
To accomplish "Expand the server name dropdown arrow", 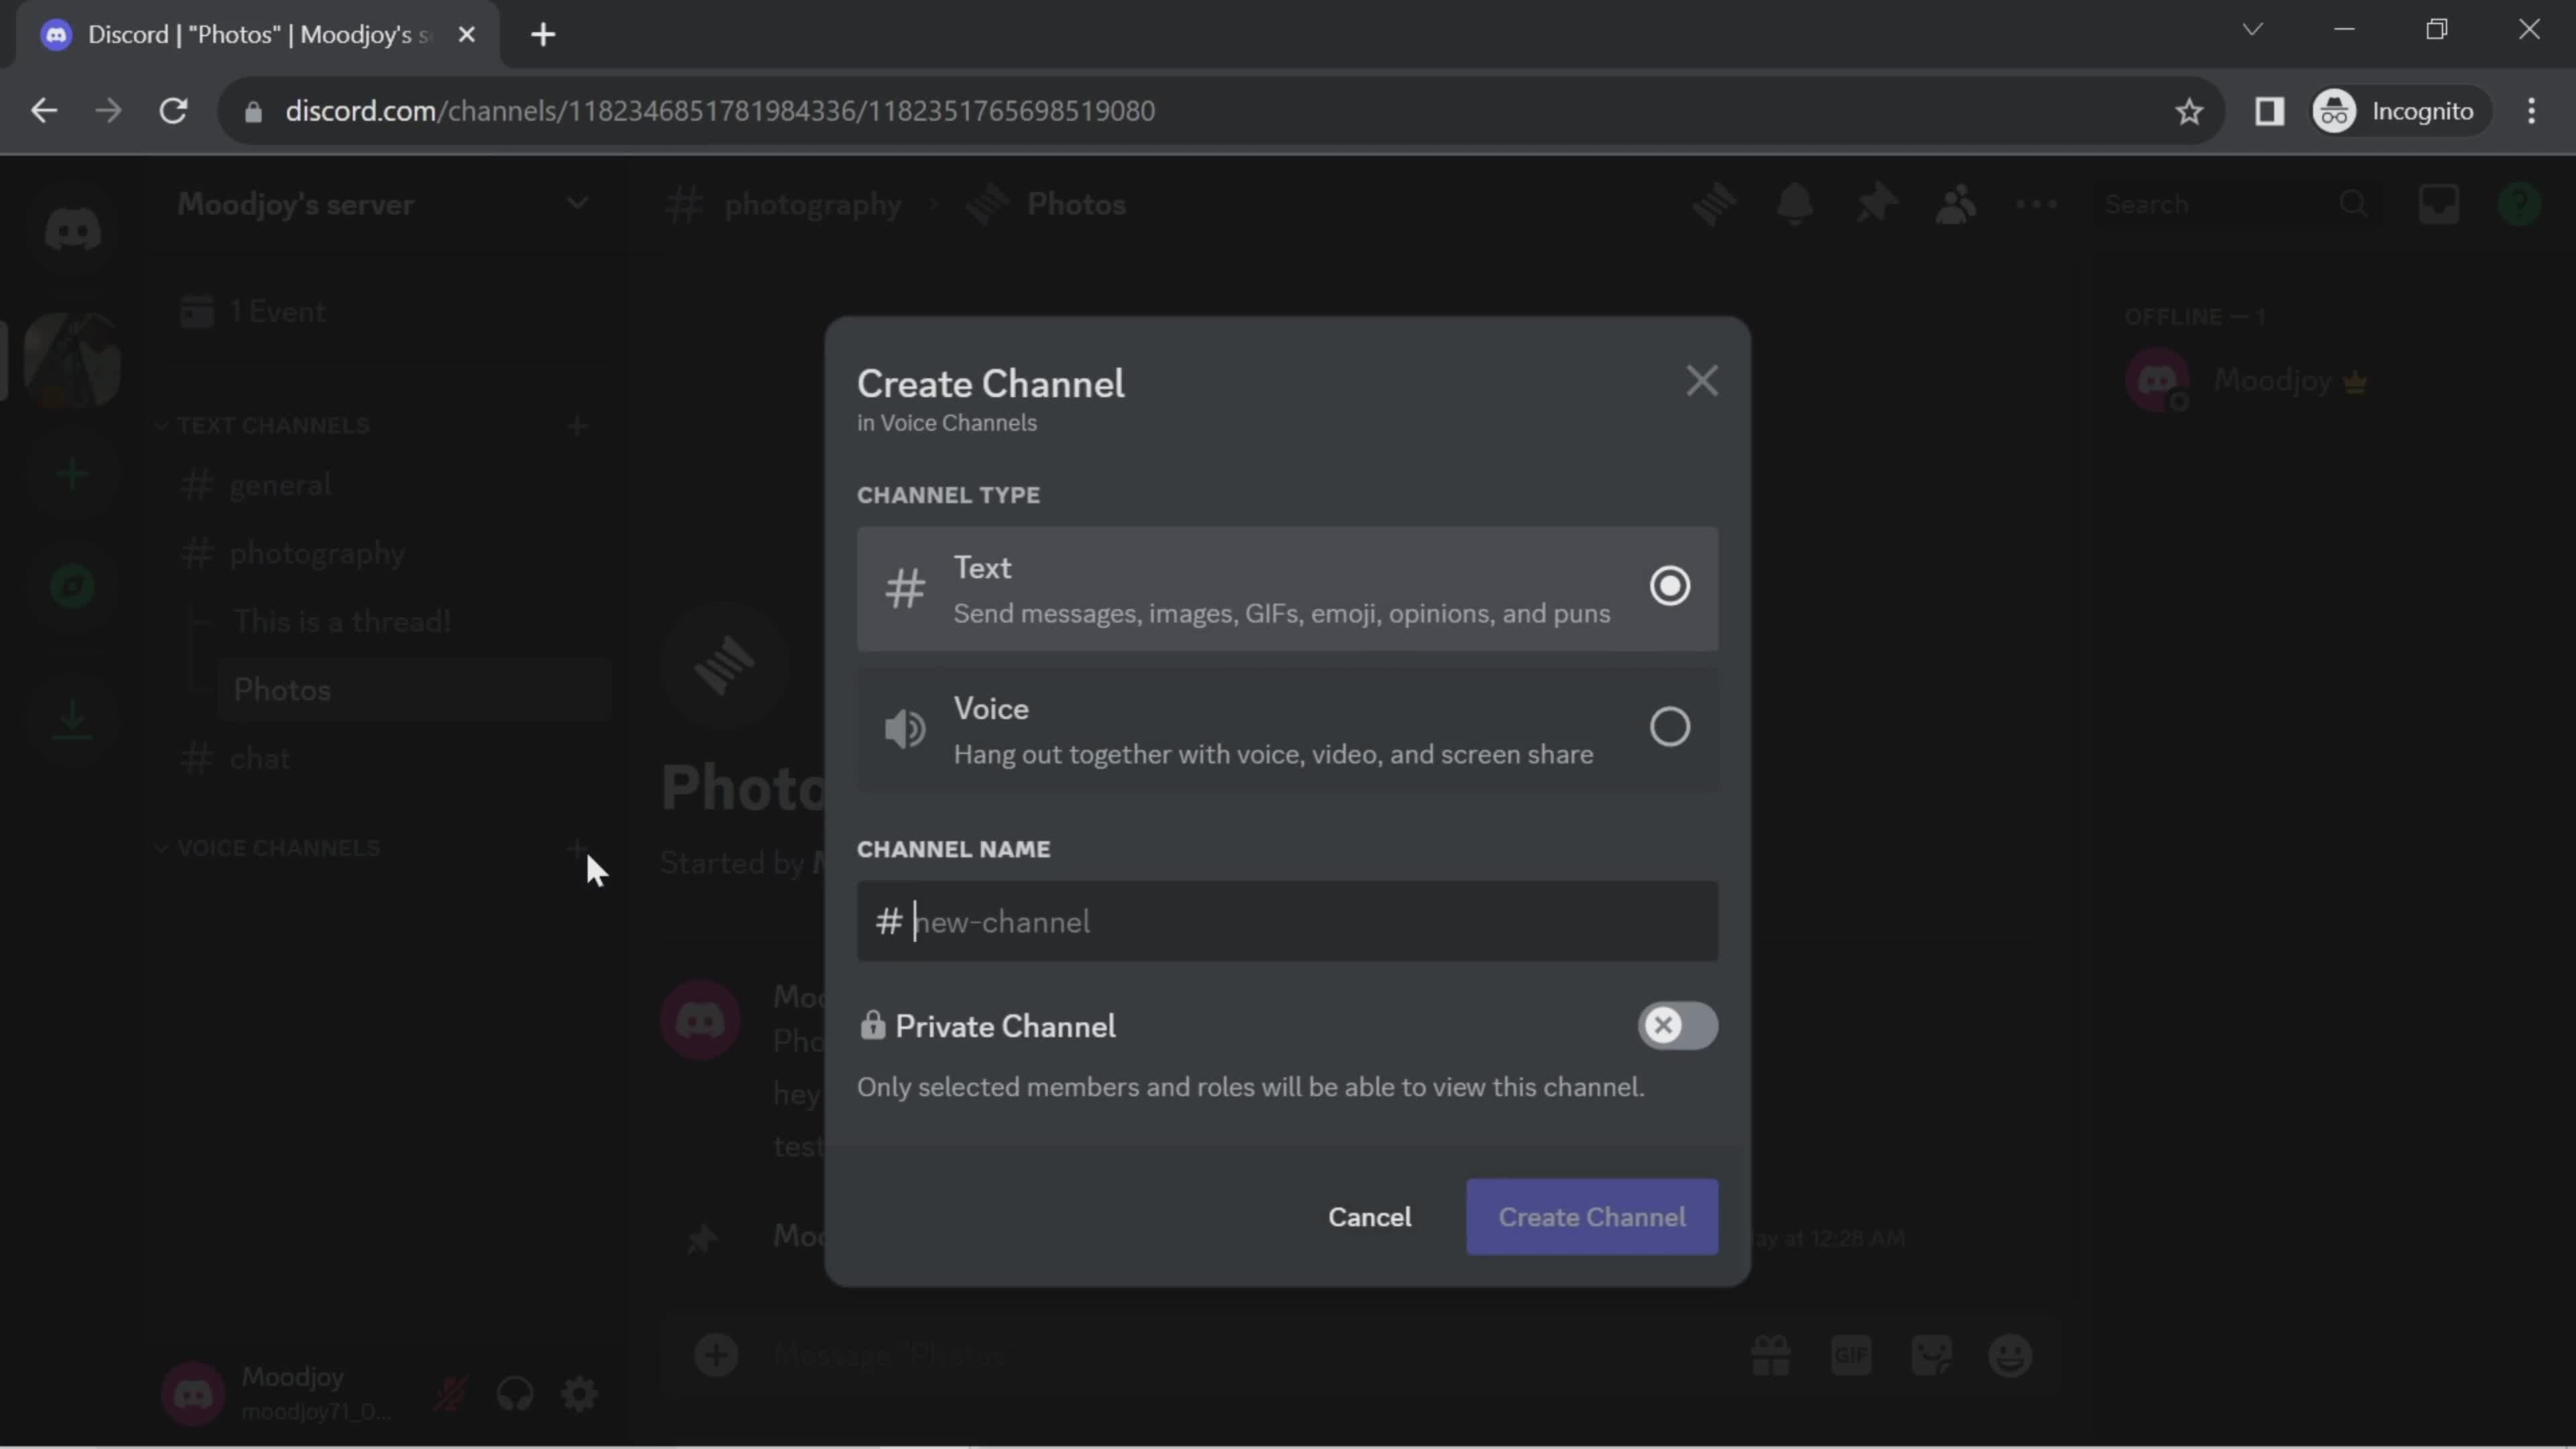I will tap(577, 203).
